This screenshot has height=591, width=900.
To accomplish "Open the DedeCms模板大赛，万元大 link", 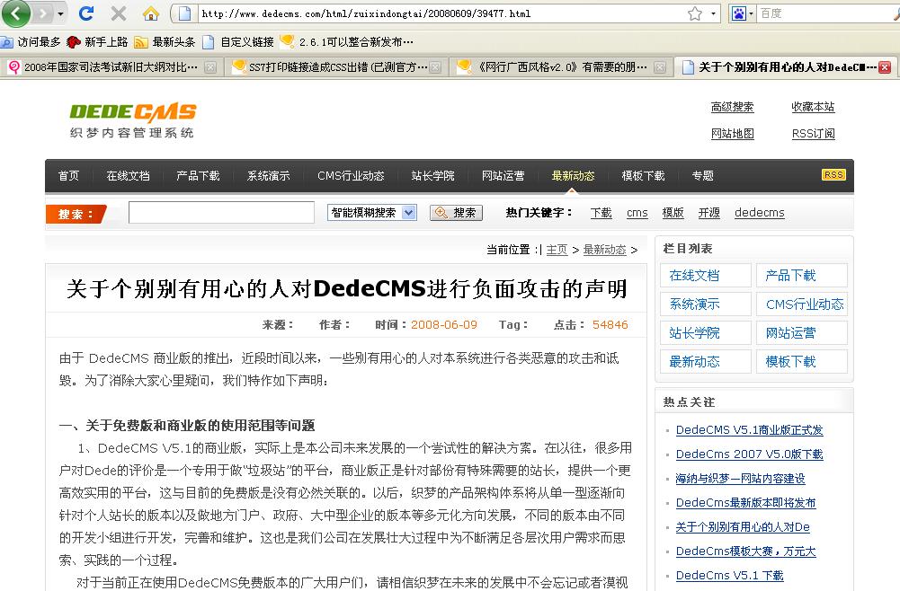I will coord(745,551).
